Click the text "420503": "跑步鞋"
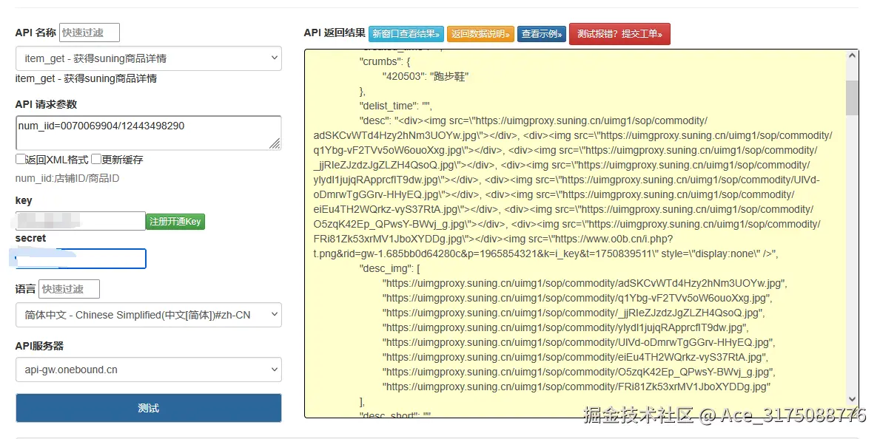Screen dimensions: 880x439 tap(426, 76)
